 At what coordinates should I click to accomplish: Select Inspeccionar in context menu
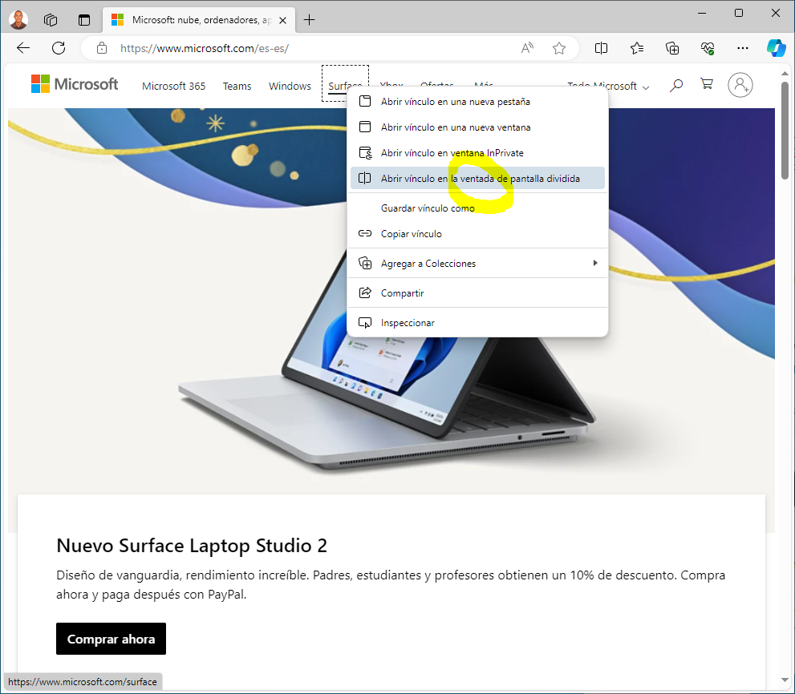point(477,323)
